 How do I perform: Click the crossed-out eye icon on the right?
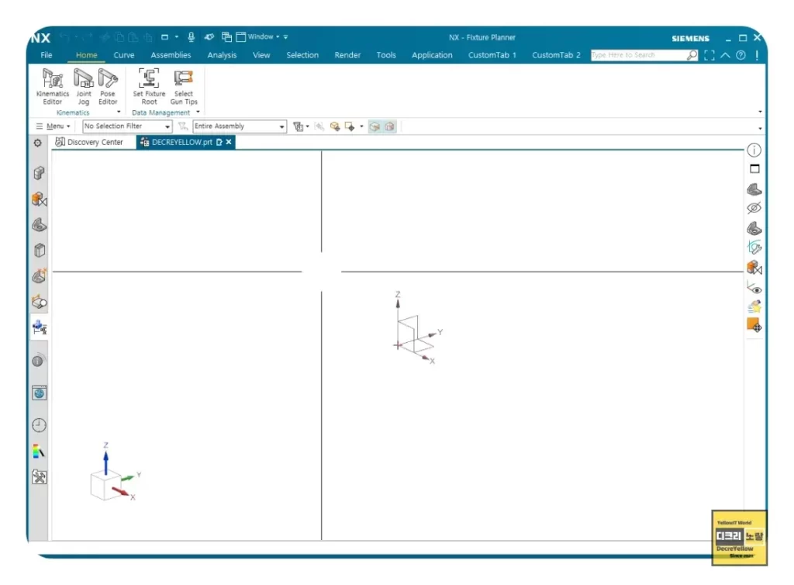pyautogui.click(x=754, y=208)
